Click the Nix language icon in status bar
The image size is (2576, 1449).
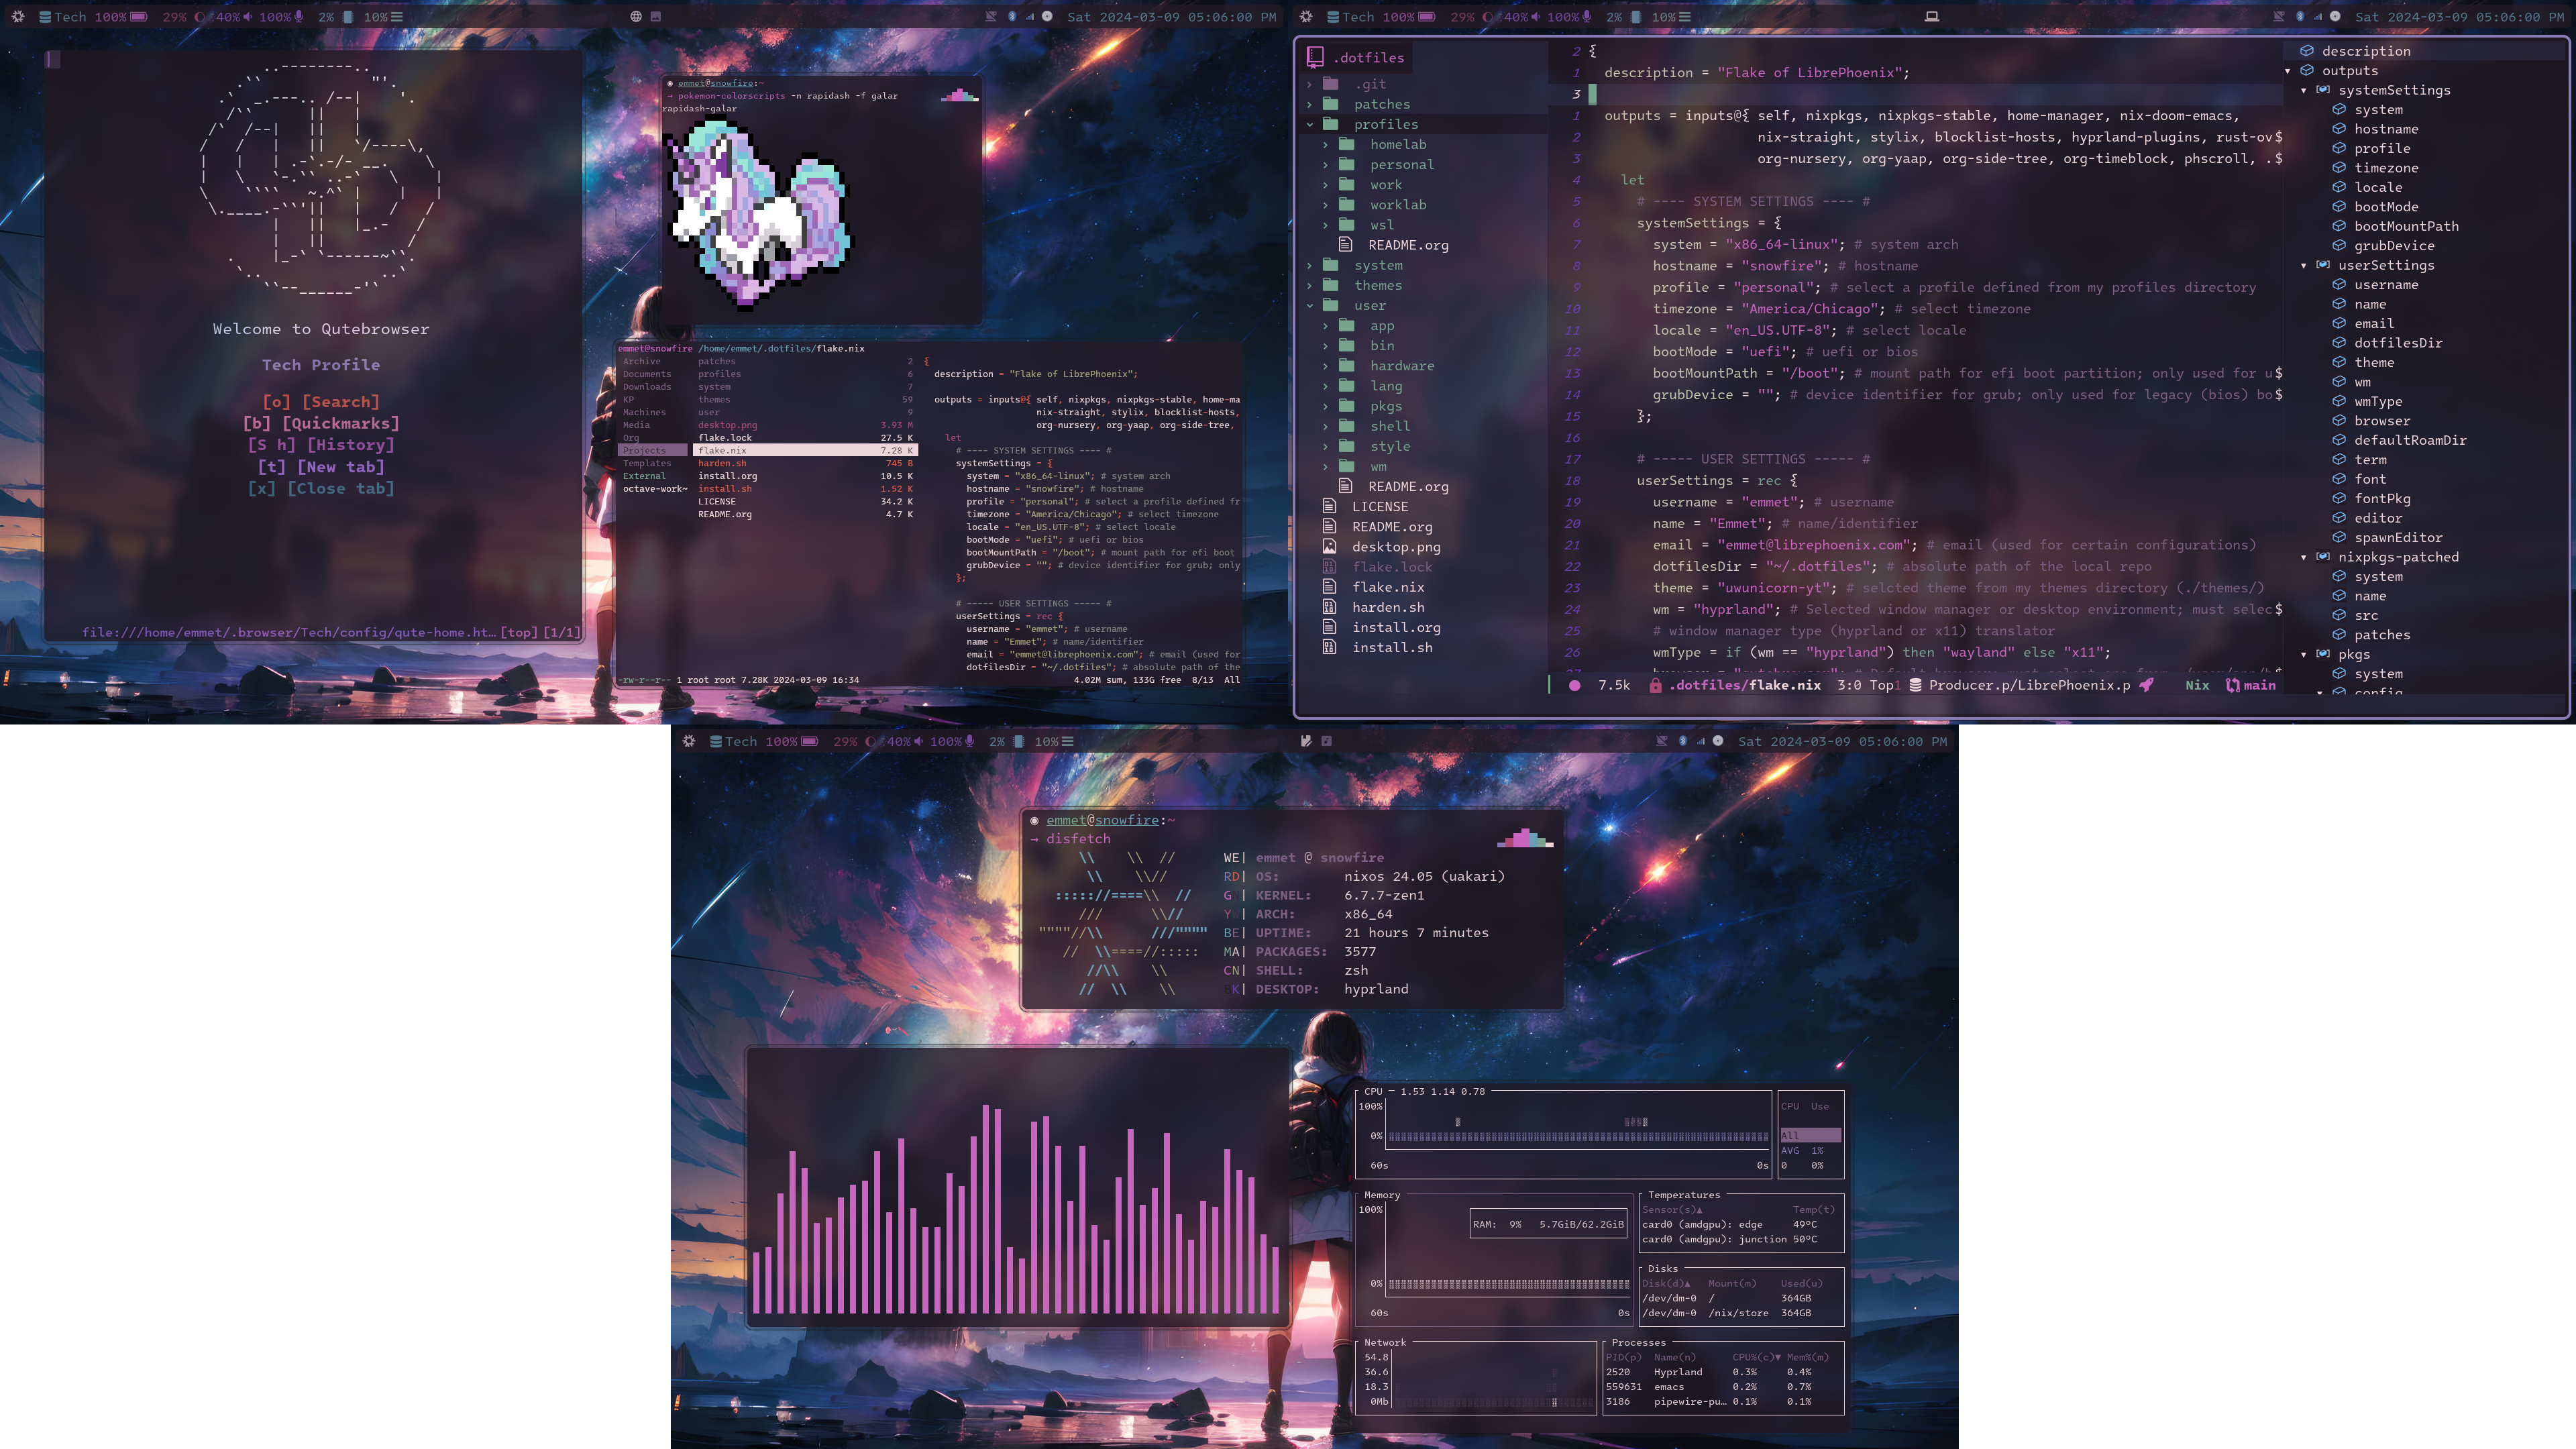click(2194, 685)
